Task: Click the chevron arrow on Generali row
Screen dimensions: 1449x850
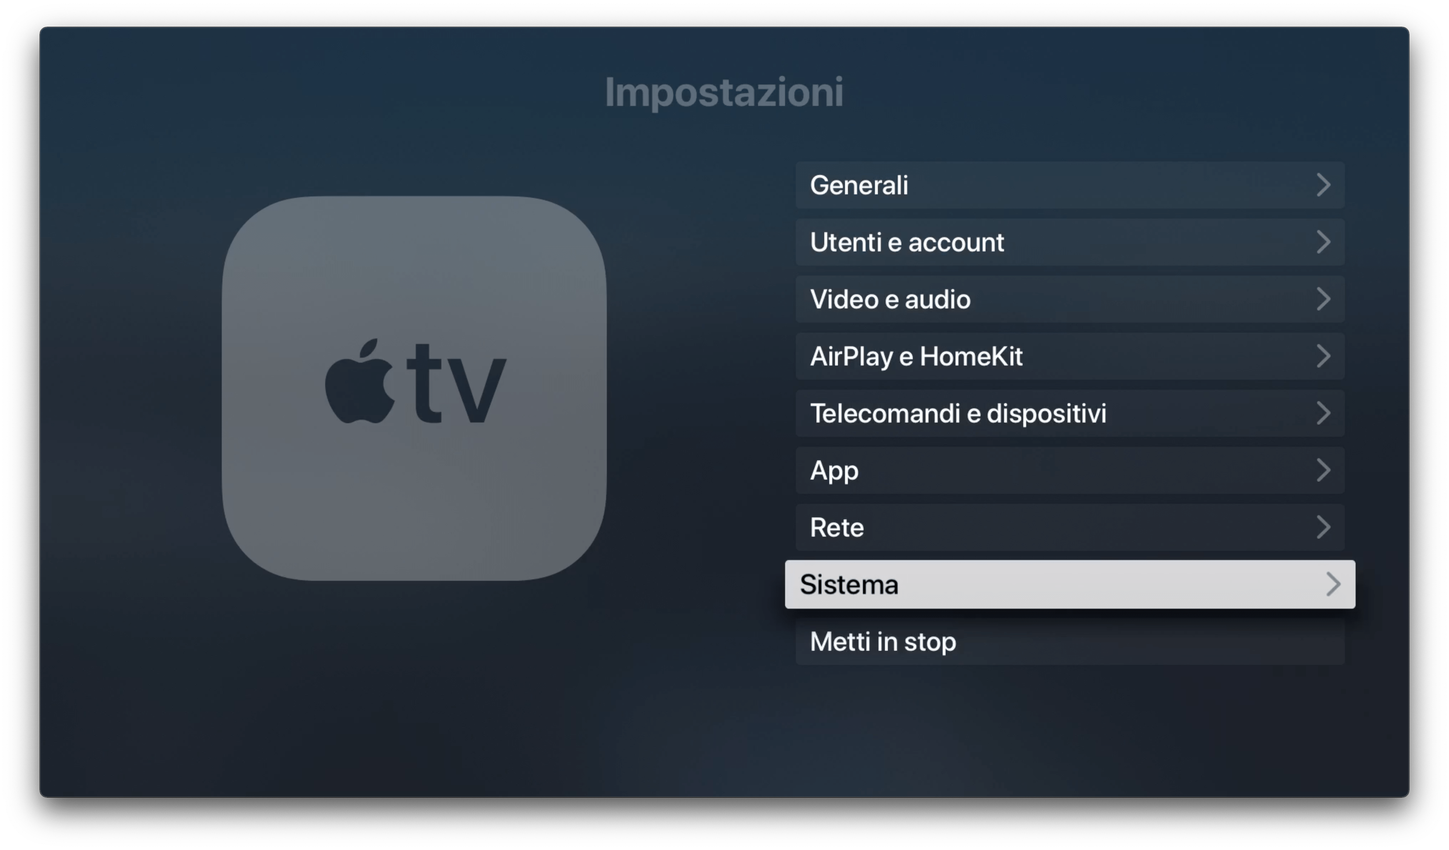Action: click(x=1323, y=185)
